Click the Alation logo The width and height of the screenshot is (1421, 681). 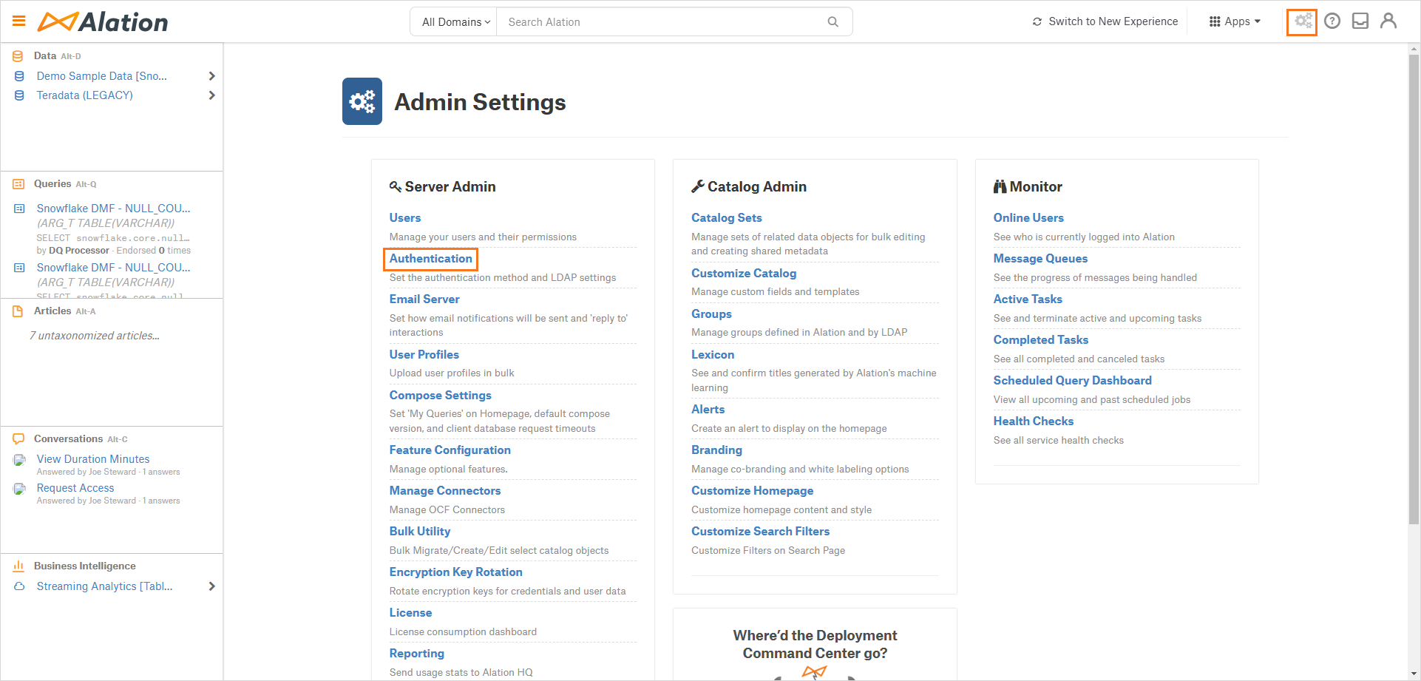(103, 22)
